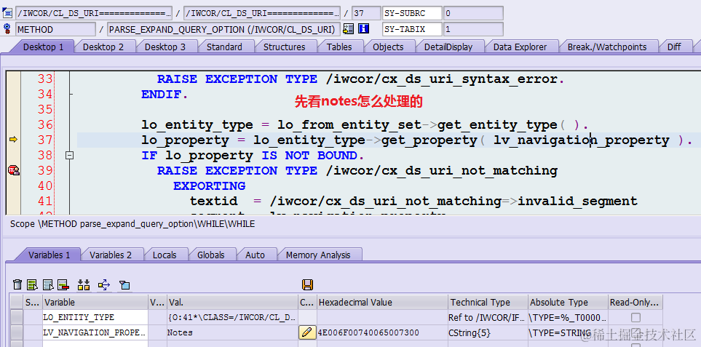
Task: Click the blue arrow navigation icon
Action: point(103,284)
